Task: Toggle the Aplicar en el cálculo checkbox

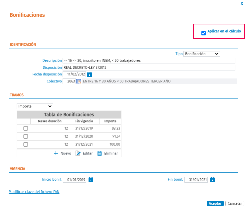Action: point(203,33)
